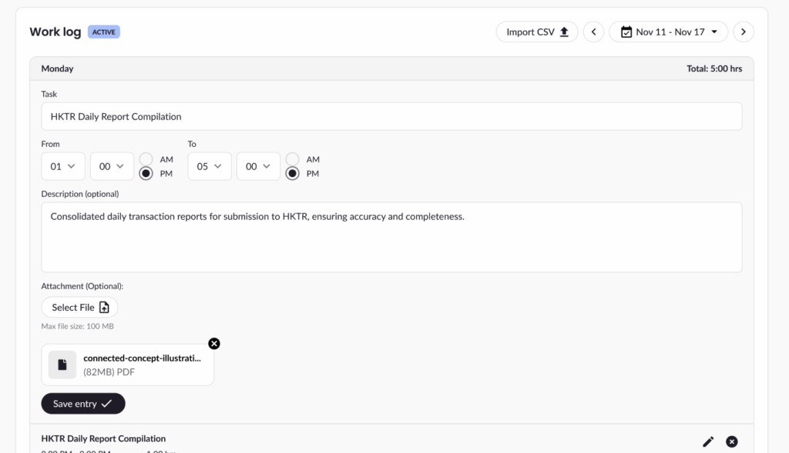The image size is (789, 453).
Task: Open the Nov 11 - Nov 17 date picker
Action: [x=669, y=32]
